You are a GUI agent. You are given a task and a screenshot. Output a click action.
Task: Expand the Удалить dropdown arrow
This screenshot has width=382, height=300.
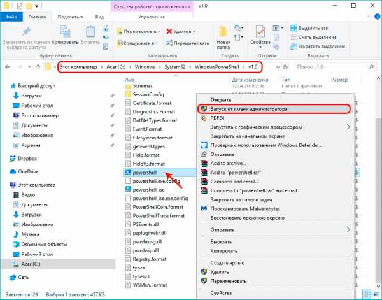[194, 31]
